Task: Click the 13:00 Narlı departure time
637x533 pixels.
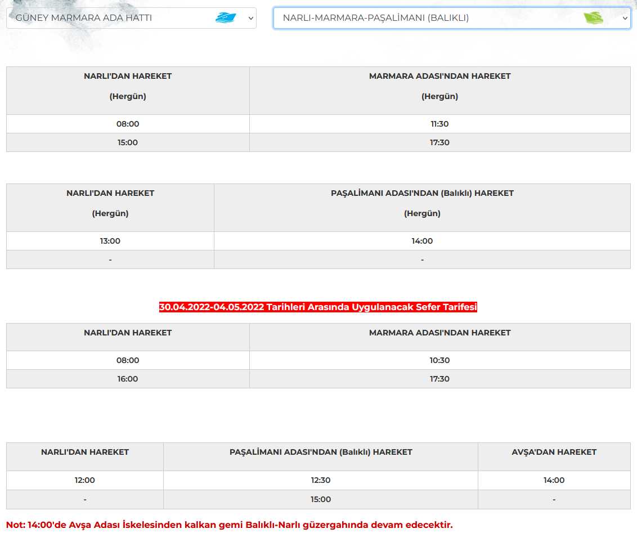Action: pos(110,241)
